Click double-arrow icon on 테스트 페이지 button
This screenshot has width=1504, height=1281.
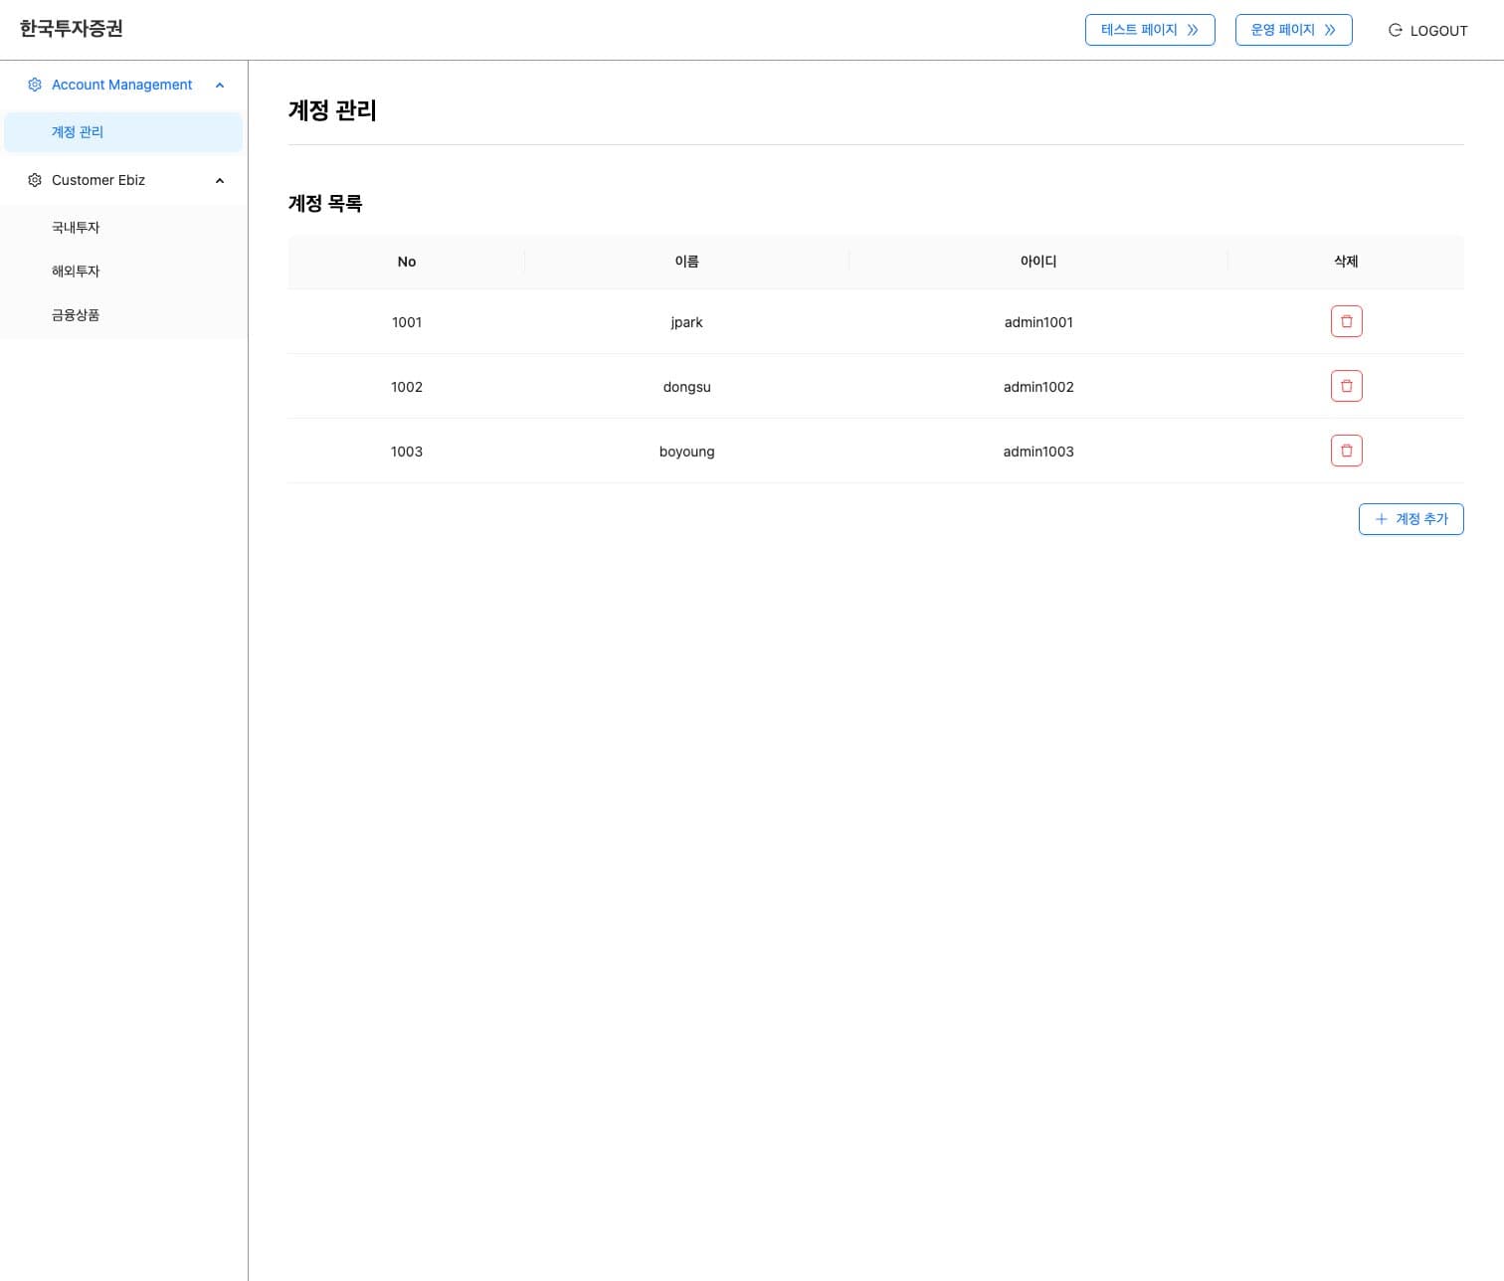coord(1193,30)
